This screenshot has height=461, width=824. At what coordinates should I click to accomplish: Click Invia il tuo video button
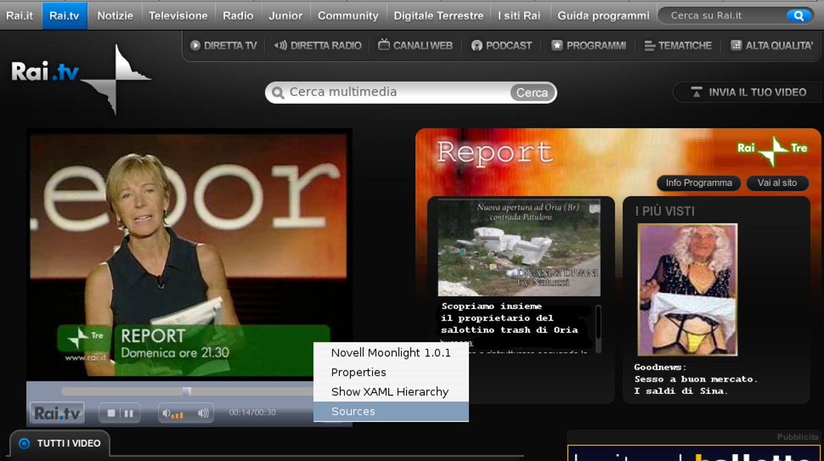tap(748, 92)
